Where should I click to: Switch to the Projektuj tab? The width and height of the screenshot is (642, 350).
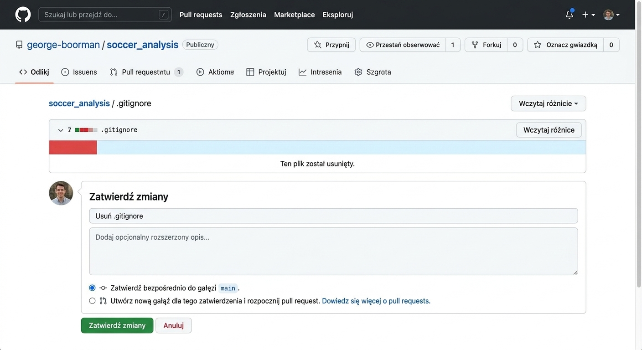coord(266,72)
